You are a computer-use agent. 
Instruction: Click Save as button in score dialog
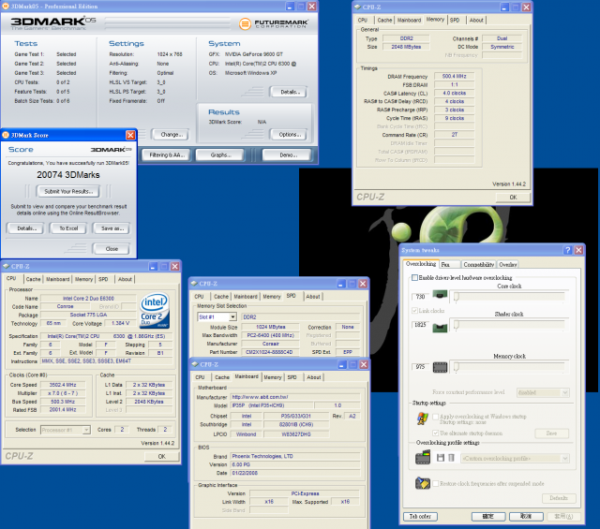click(112, 228)
